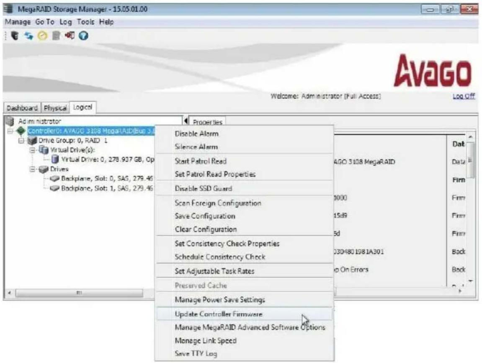This screenshot has width=482, height=363.
Task: Select Set Consistency Check Properties
Action: pos(245,243)
